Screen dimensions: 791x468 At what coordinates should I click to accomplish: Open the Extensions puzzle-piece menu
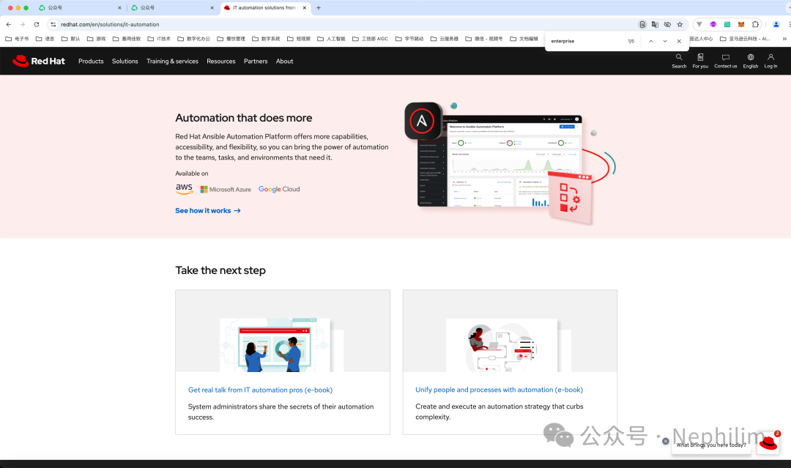[x=755, y=24]
